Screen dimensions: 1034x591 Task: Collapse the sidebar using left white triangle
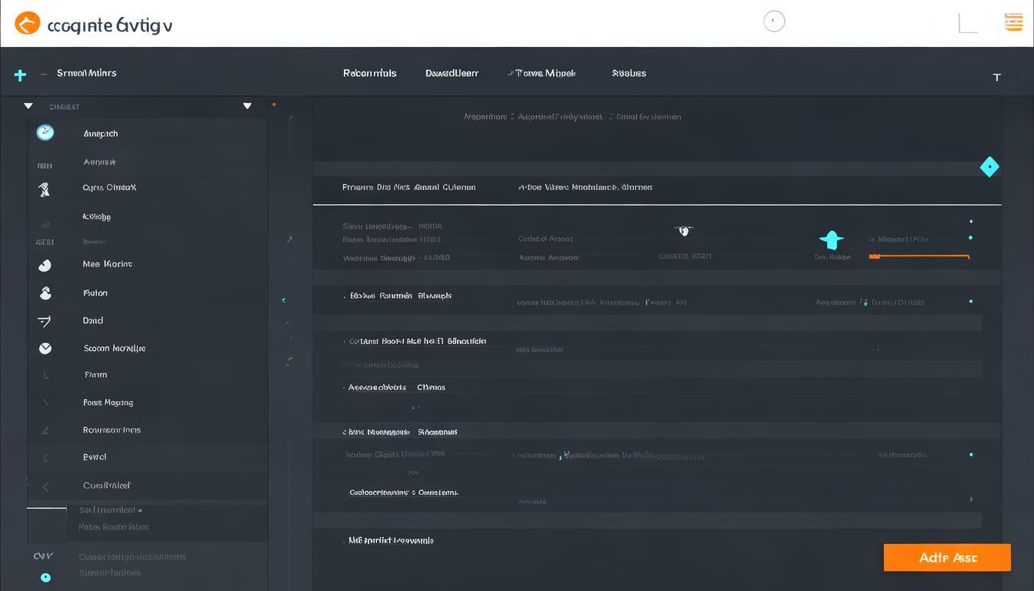[28, 106]
